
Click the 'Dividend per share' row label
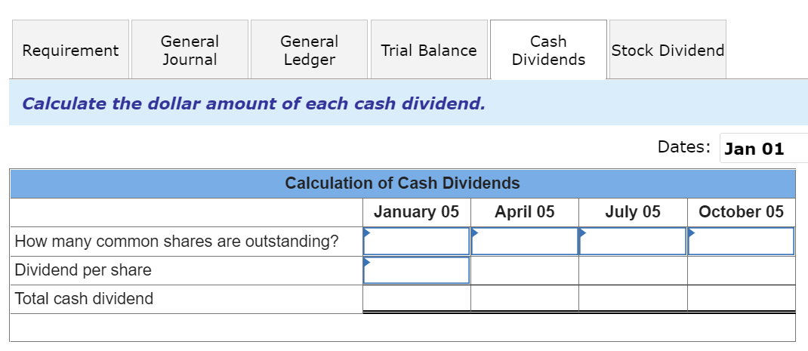[83, 270]
